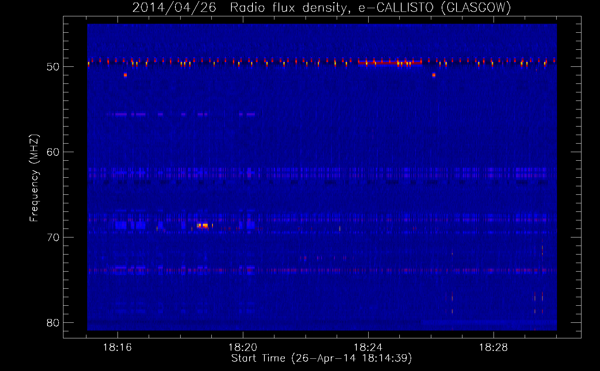Click the 18:20 time tick label
Viewport: 600px width, 371px height.
(243, 348)
